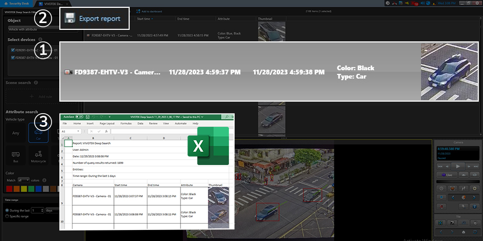This screenshot has width=483, height=241.
Task: Jump to end in Camera playback controls
Action: 475,166
